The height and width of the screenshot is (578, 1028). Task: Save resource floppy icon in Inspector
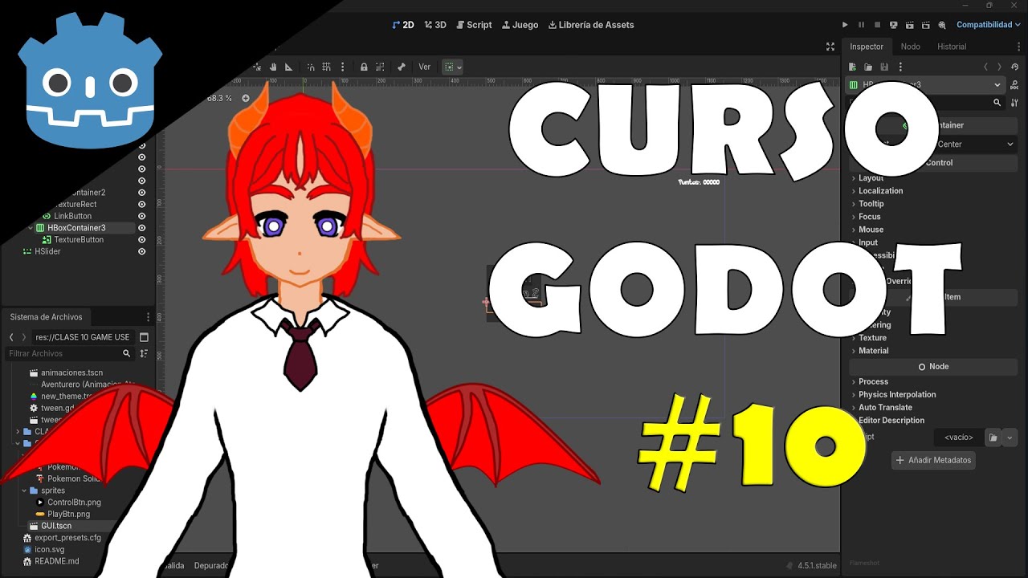coord(884,67)
